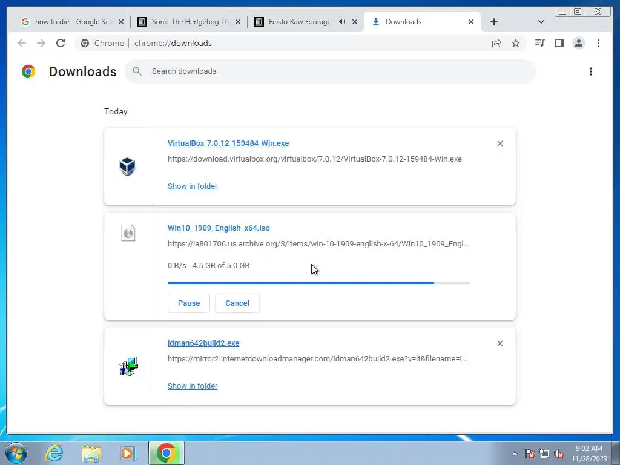The width and height of the screenshot is (620, 465).
Task: Show VirtualBox installer in folder
Action: 193,186
